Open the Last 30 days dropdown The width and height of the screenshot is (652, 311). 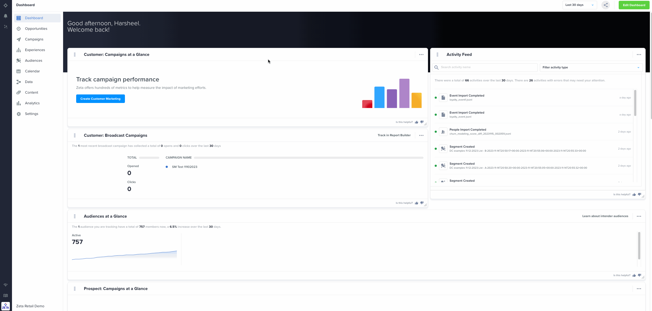[580, 5]
